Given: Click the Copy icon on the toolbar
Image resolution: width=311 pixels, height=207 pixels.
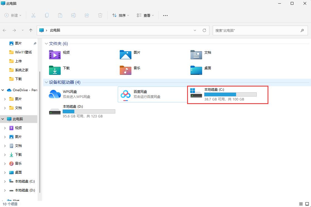Looking at the screenshot, I should coord(47,15).
